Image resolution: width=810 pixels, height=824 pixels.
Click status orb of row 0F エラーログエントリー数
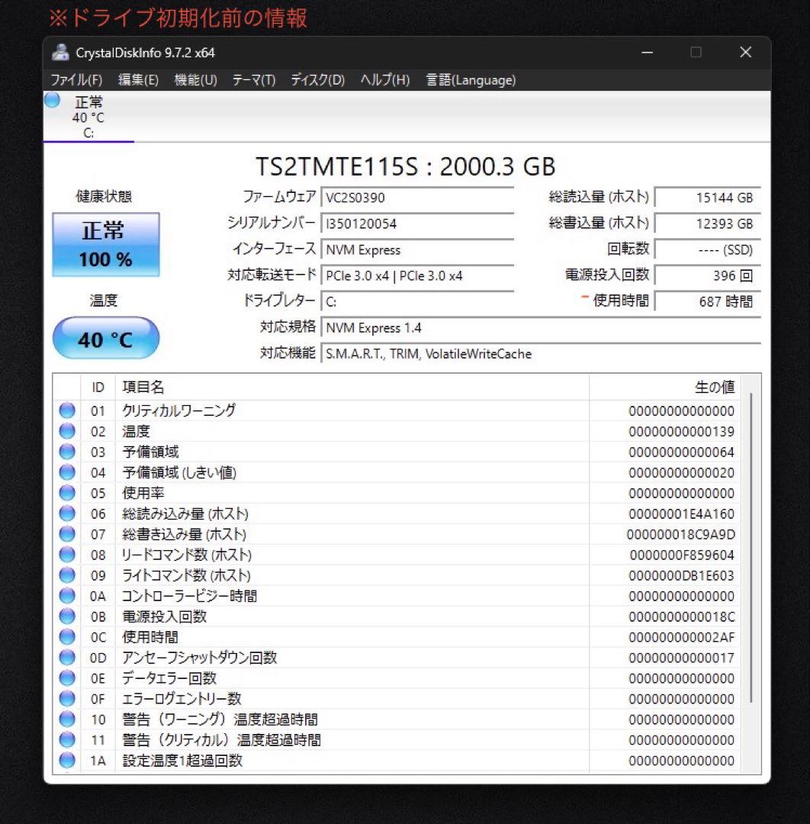67,698
